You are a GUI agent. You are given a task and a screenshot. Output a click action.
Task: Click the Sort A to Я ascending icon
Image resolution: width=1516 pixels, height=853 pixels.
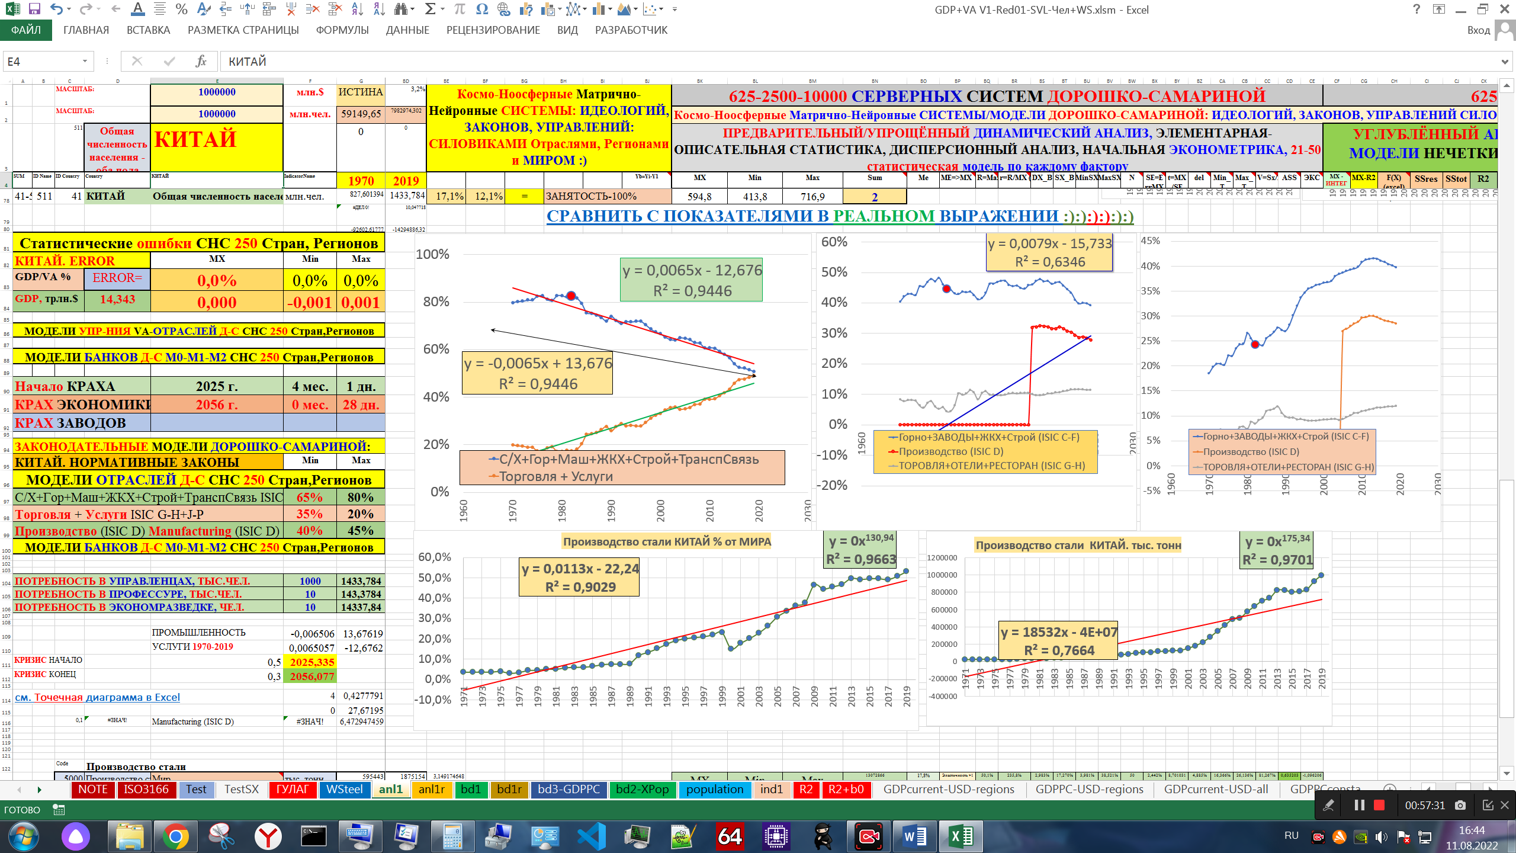(x=357, y=9)
